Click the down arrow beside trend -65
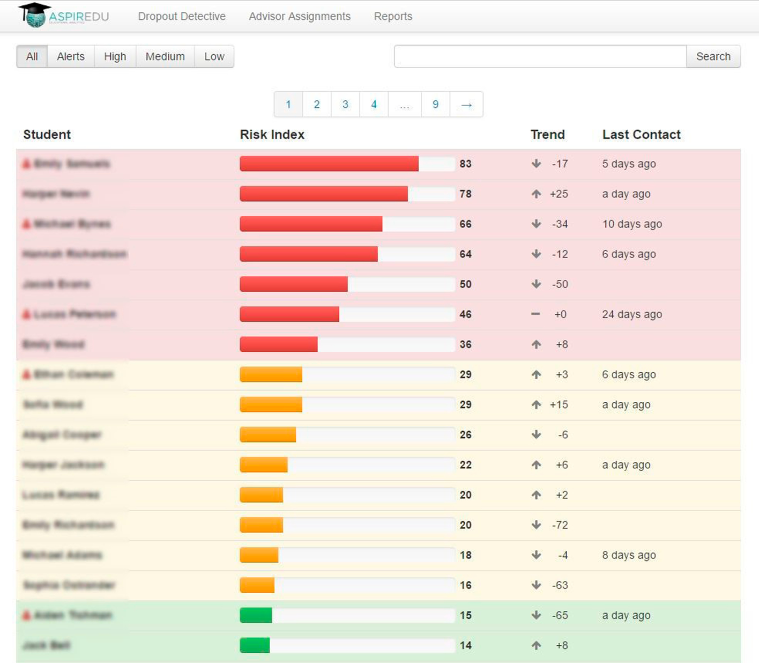 tap(536, 615)
